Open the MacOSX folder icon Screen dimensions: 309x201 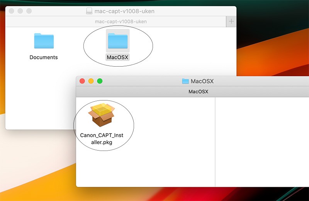118,41
